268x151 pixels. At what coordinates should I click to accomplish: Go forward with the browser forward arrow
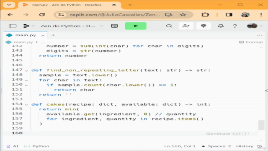(26, 15)
